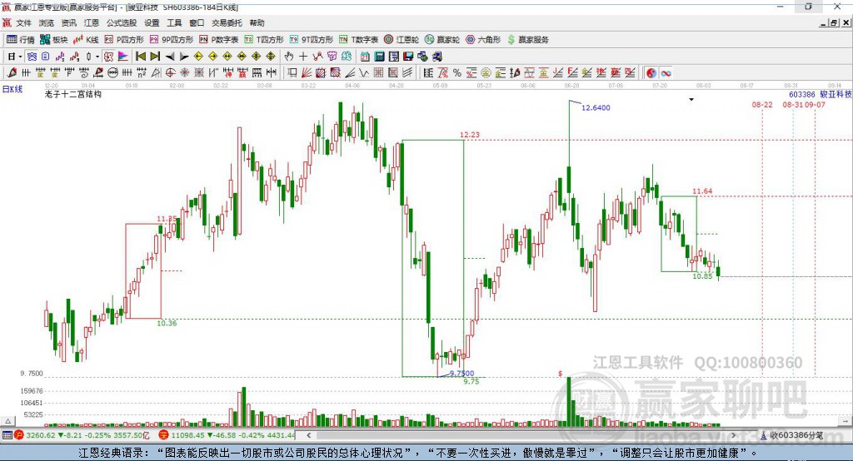Click the red-blue yin-yang icon
Viewport: 853px width, 461px height.
point(651,73)
